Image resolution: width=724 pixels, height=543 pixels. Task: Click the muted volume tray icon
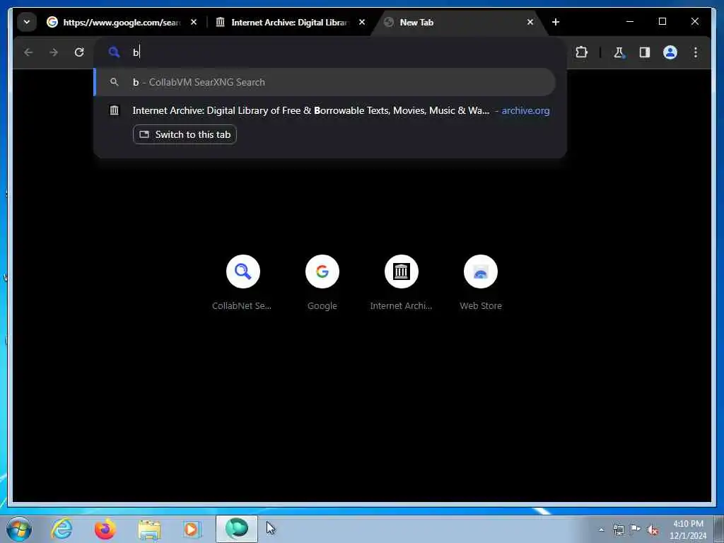[653, 530]
